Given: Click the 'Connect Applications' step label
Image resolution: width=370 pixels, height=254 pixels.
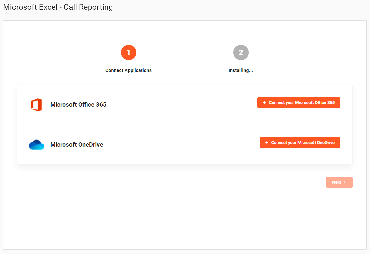Looking at the screenshot, I should 129,70.
